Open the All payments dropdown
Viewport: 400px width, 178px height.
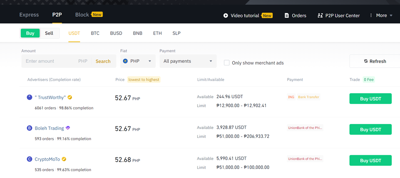click(x=188, y=61)
